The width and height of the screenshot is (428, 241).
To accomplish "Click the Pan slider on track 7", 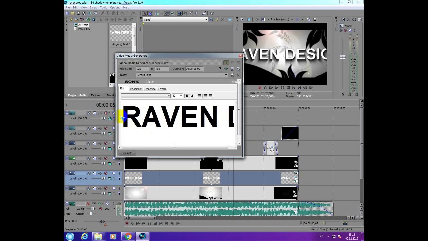I will pyautogui.click(x=91, y=213).
